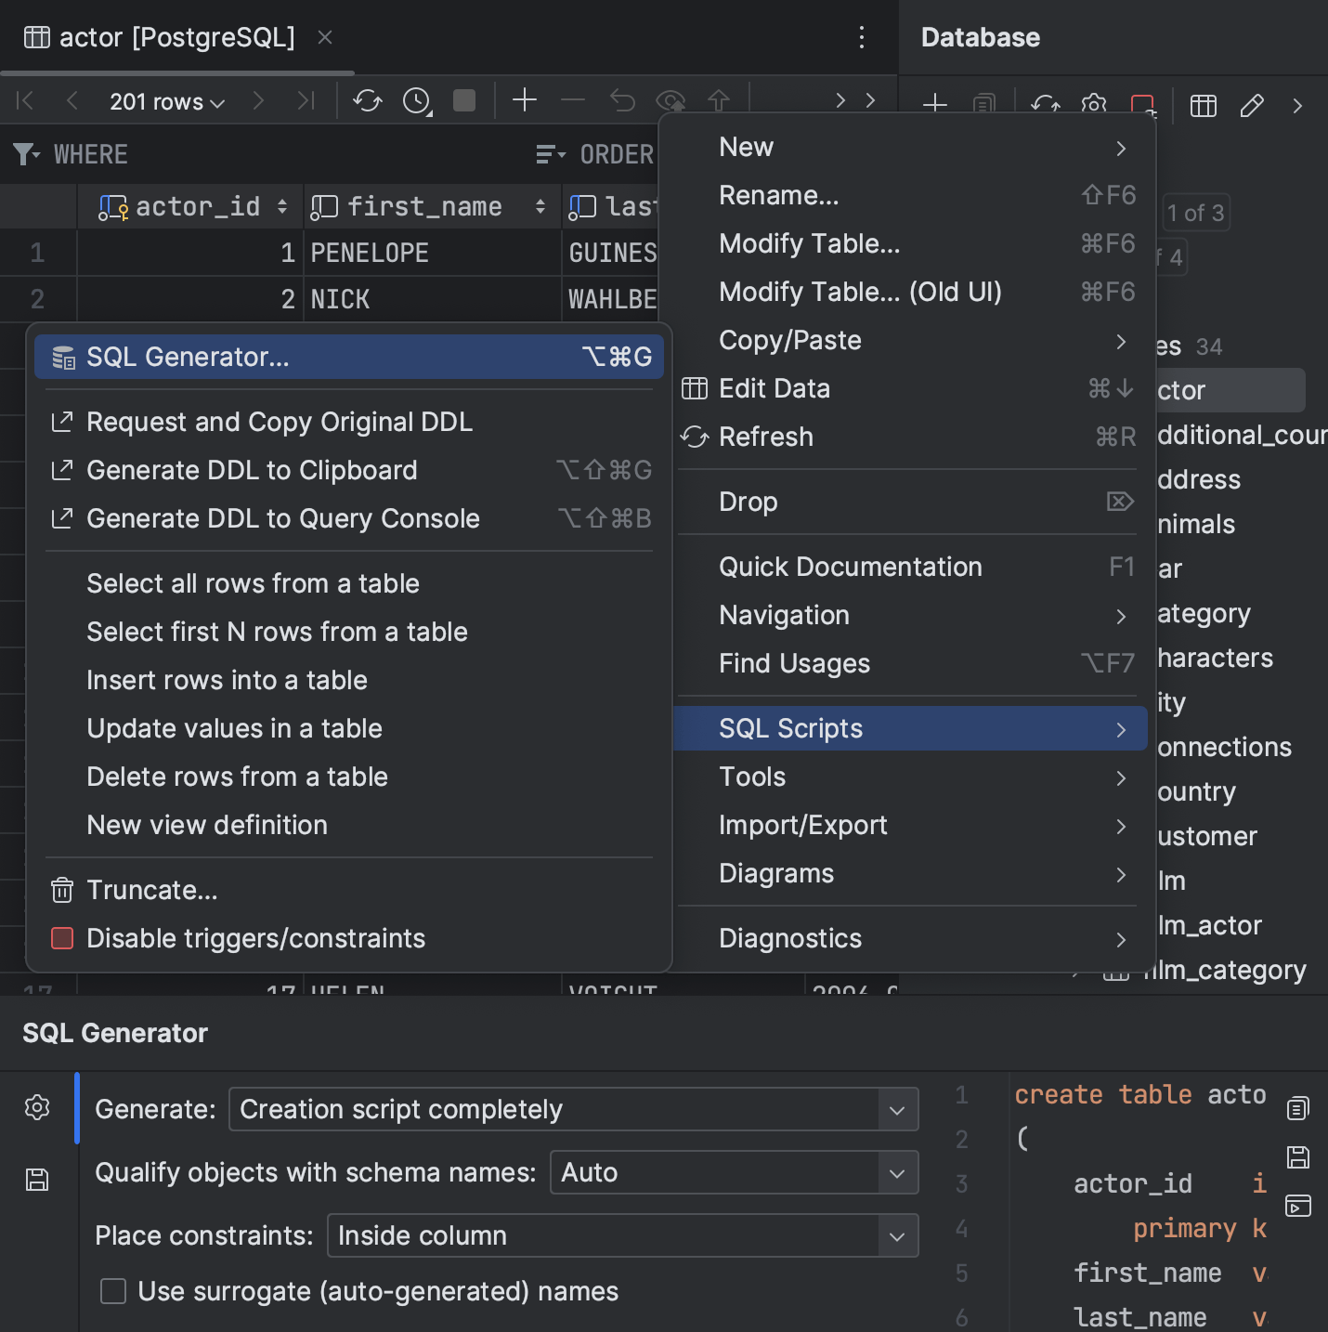Screen dimensions: 1328x1332
Task: Refresh the table data grid
Action: pyautogui.click(x=367, y=101)
